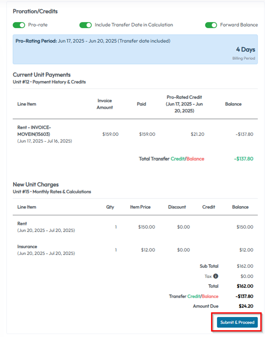
Task: Click the green -$137.80 transfer total
Action: (243, 158)
